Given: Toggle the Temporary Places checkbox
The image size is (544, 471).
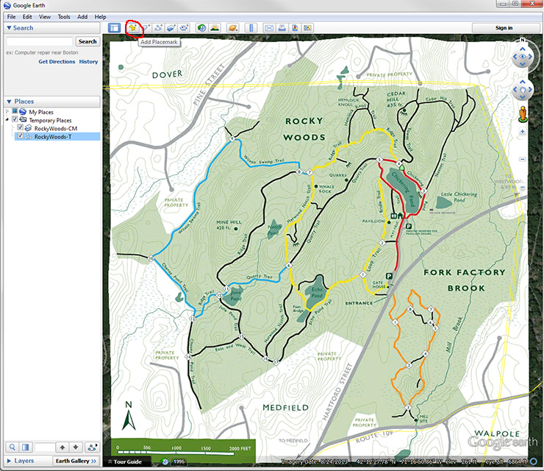Looking at the screenshot, I should (15, 120).
